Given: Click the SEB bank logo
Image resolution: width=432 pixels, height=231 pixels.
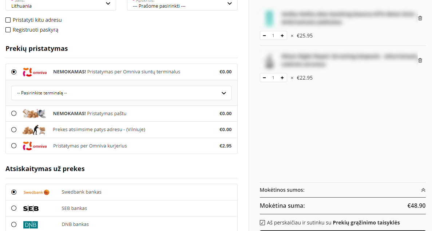Looking at the screenshot, I should (31, 208).
